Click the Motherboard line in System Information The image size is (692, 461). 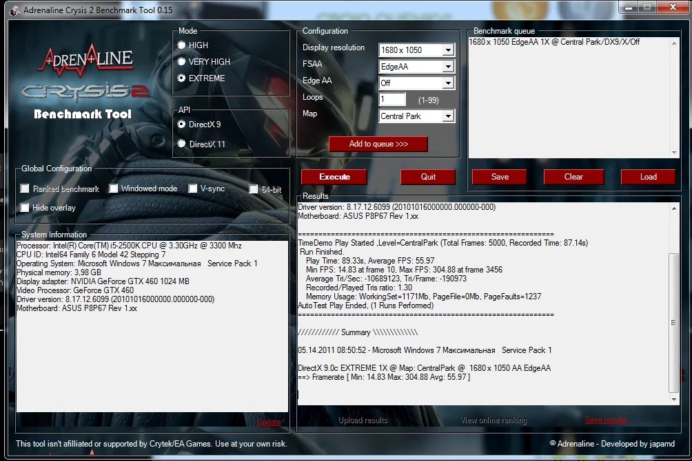[x=77, y=308]
